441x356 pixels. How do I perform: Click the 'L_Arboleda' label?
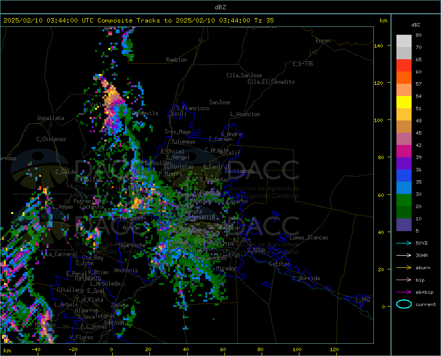(105, 284)
